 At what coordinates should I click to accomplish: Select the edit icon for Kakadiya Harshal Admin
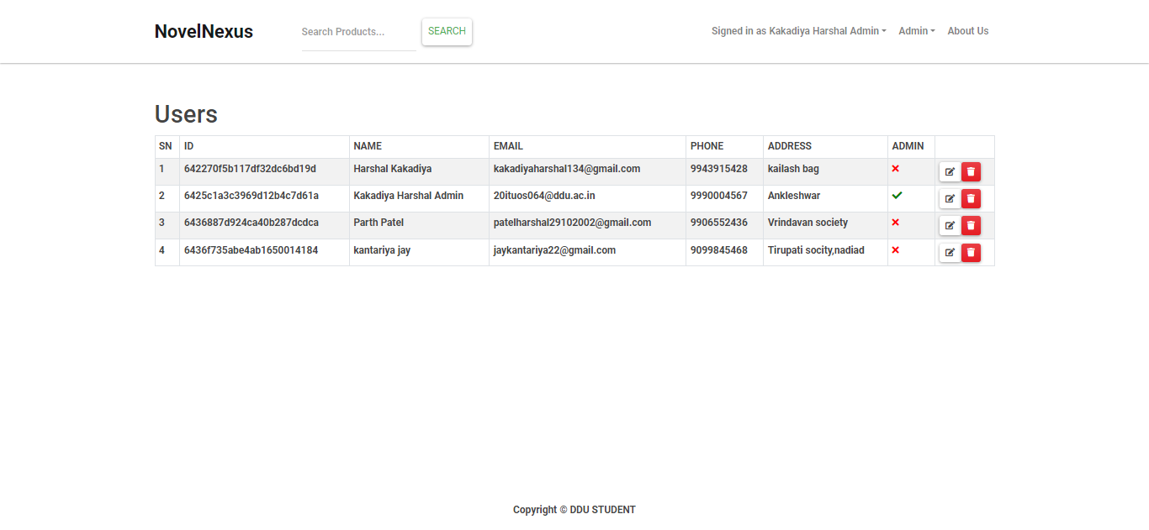(x=950, y=198)
